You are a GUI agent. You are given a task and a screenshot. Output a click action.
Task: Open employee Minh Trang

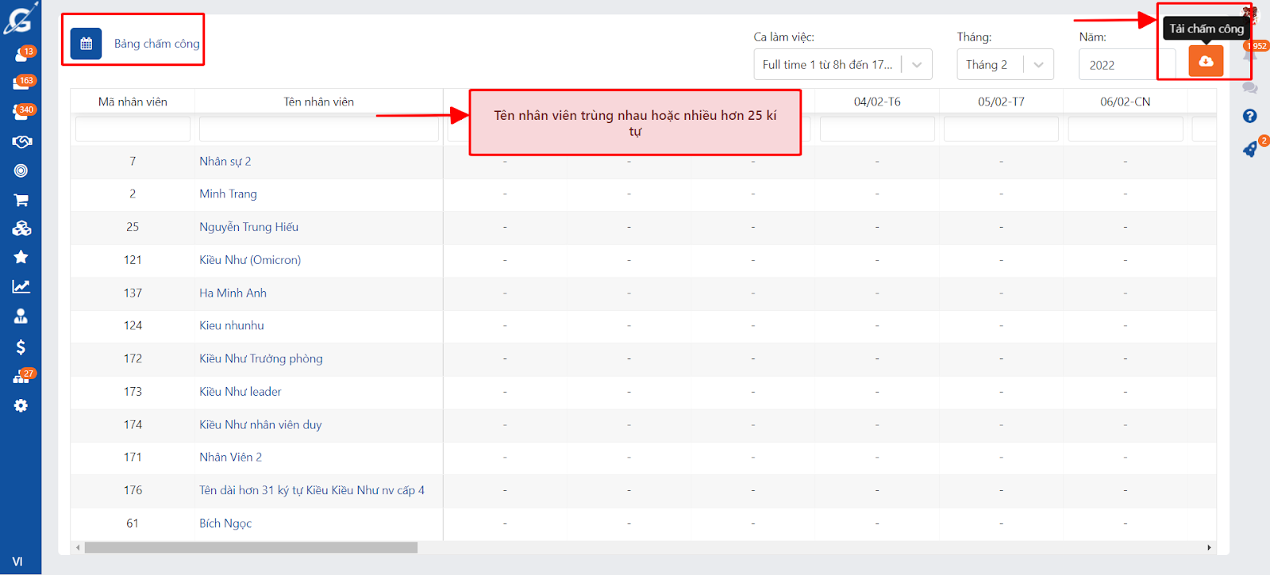[229, 194]
